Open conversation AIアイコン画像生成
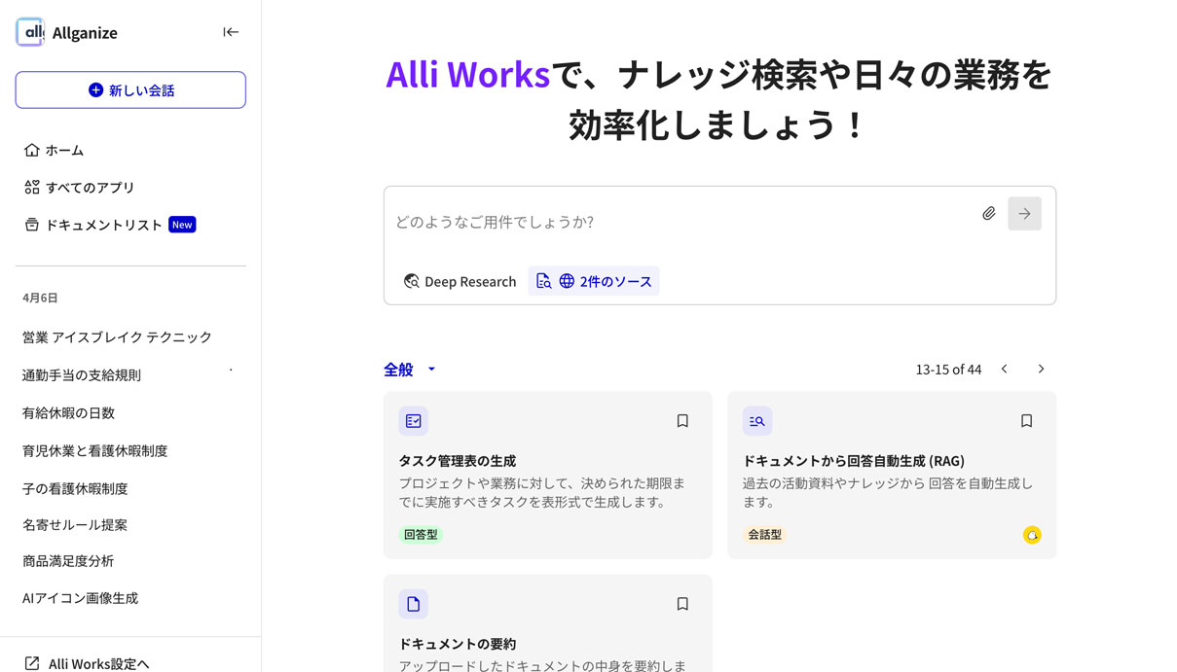 click(80, 598)
